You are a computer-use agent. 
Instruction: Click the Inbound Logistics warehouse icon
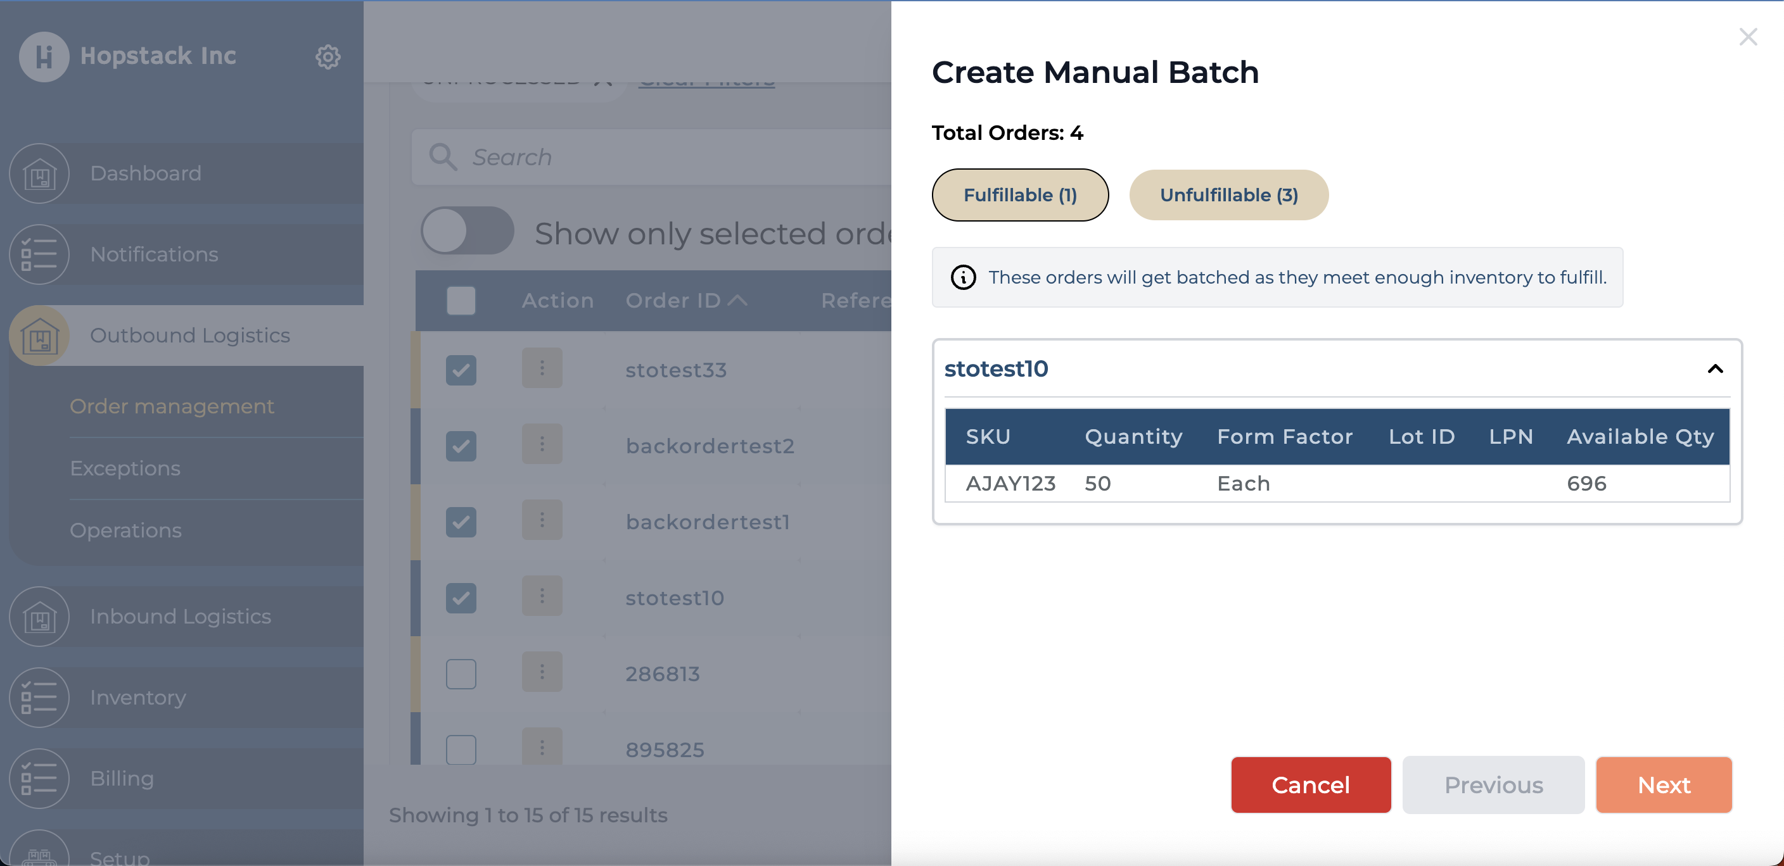[x=39, y=616]
